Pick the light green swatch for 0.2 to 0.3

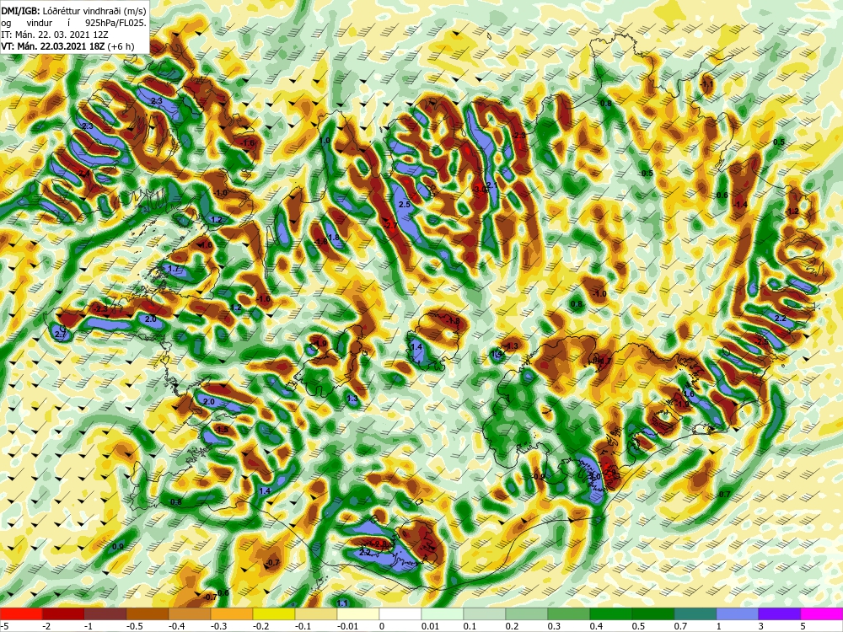click(527, 614)
